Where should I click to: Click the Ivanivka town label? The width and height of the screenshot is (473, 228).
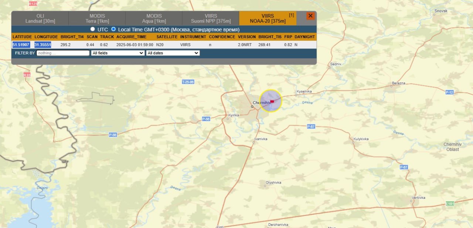pos(261,139)
